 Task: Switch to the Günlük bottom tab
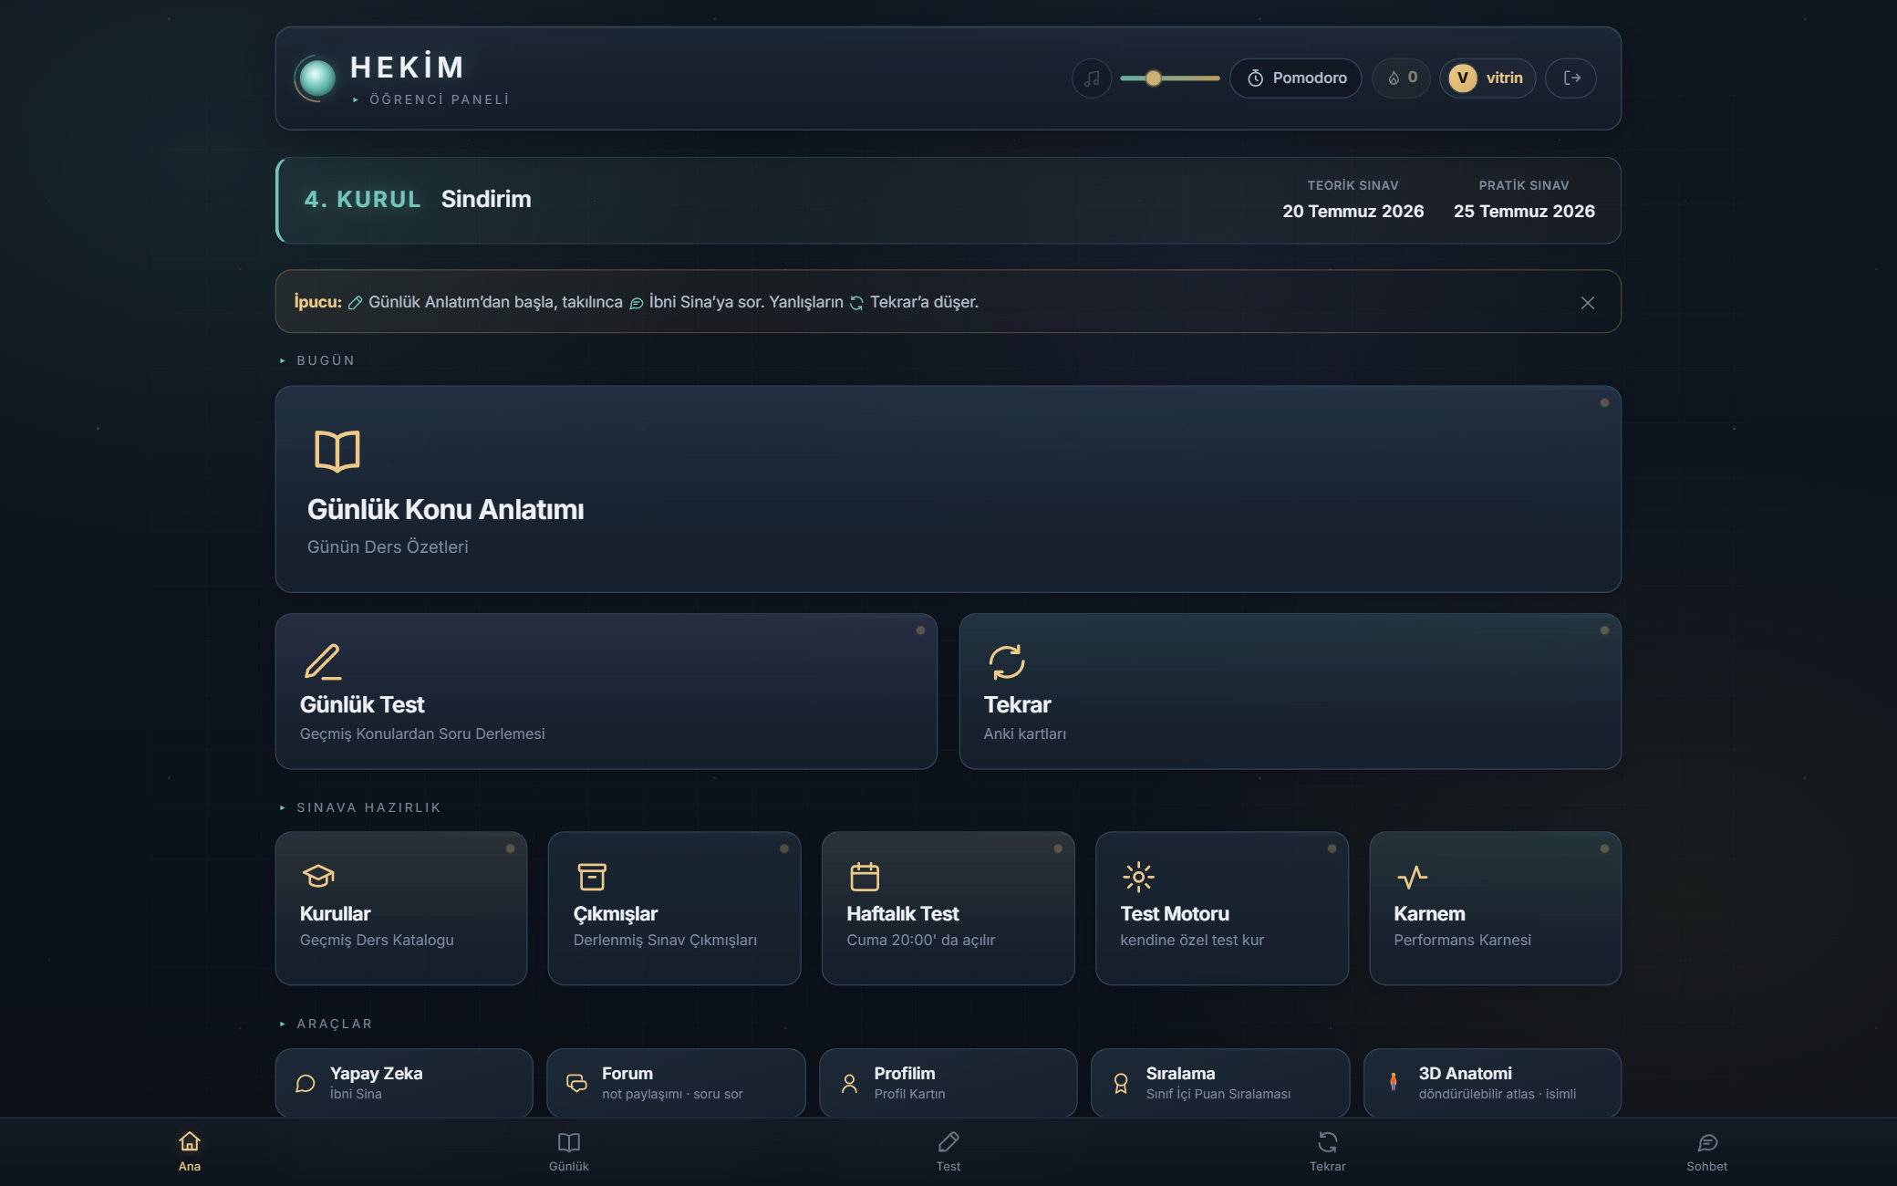[569, 1152]
